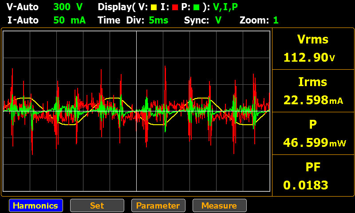Adjust the 5ms time division value
The image size is (355, 213).
pyautogui.click(x=158, y=20)
